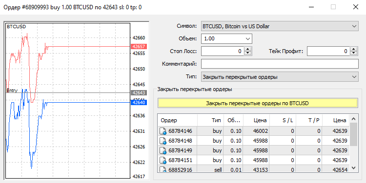The width and height of the screenshot is (366, 183).
Task: Click current price 42654 cell
Action: coord(335,169)
